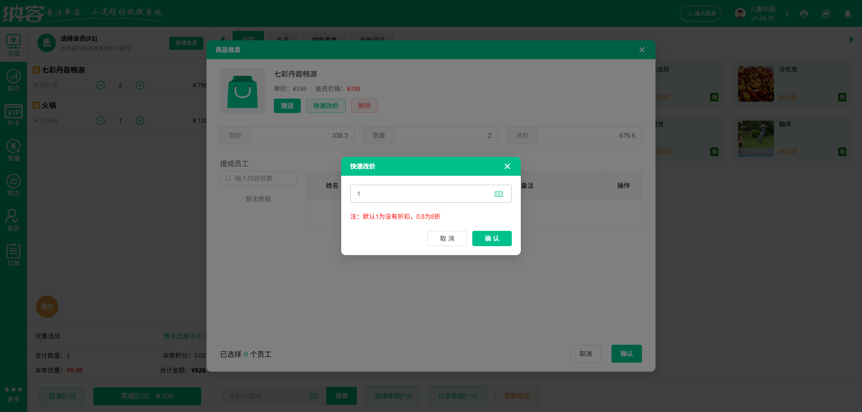Decrease quantity of 火锅
The image size is (862, 412).
[x=101, y=121]
